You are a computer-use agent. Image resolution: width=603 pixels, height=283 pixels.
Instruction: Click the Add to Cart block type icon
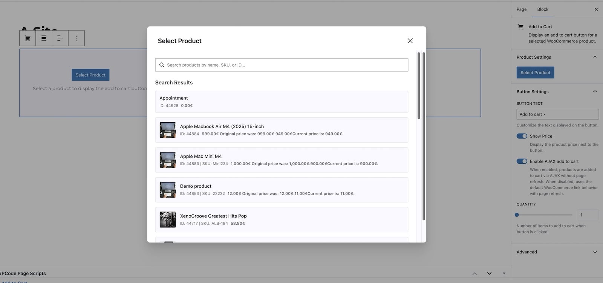tap(28, 38)
